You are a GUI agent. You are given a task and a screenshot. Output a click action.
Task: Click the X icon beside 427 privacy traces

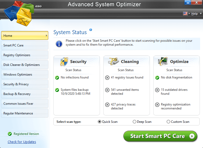click(107, 105)
